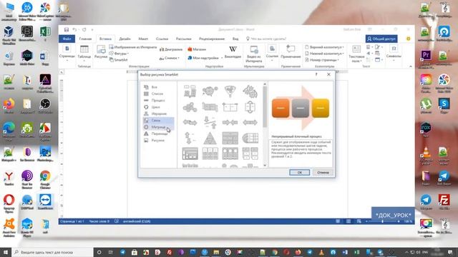Screen dimensions: 458x257
Task: Select the funnel SmartArt layout thumbnail
Action: pos(230,91)
